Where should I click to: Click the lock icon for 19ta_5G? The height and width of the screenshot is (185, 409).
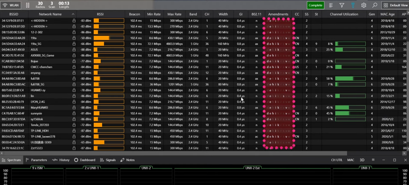coord(74,44)
